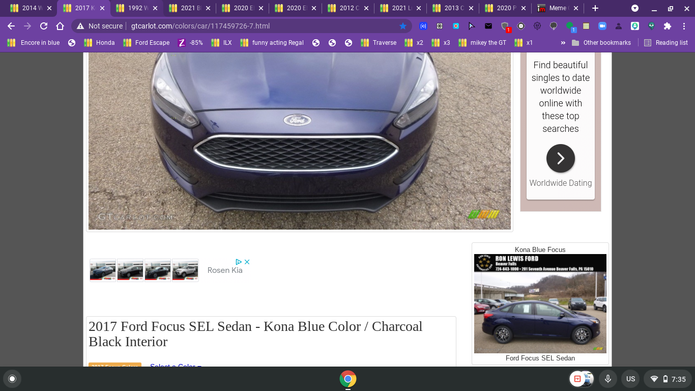This screenshot has width=695, height=391.
Task: Click the large Ford Focus front photo
Action: 300,141
